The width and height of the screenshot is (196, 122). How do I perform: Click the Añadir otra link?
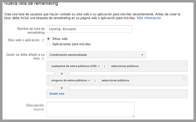pos(57,94)
